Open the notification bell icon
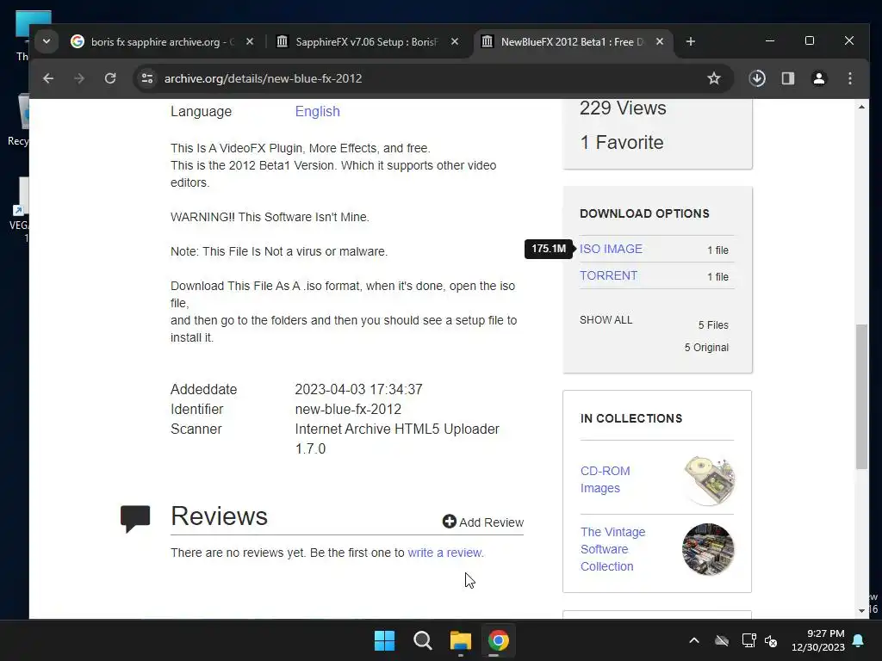This screenshot has width=882, height=661. pos(859,640)
